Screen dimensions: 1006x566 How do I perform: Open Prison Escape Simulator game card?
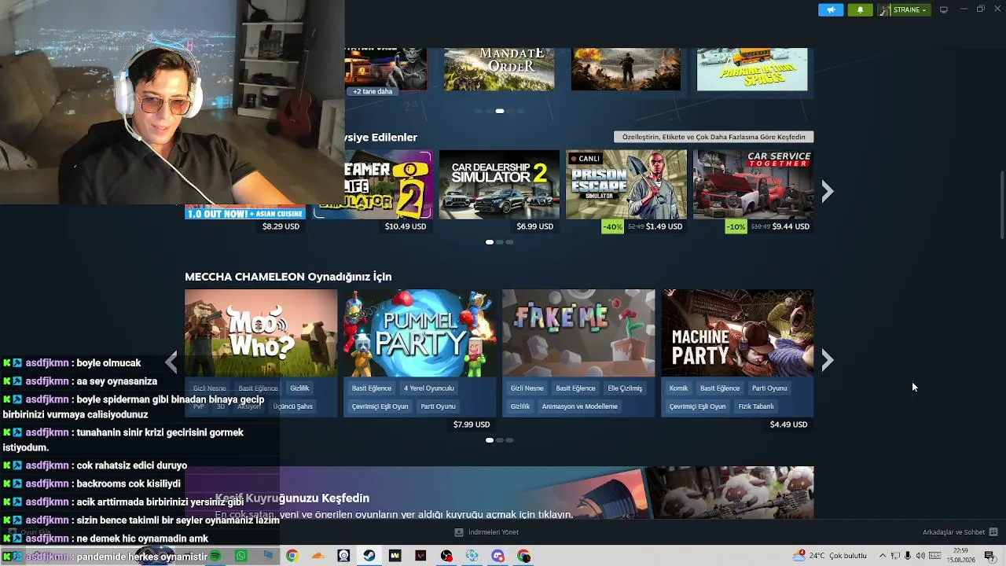[x=626, y=185]
